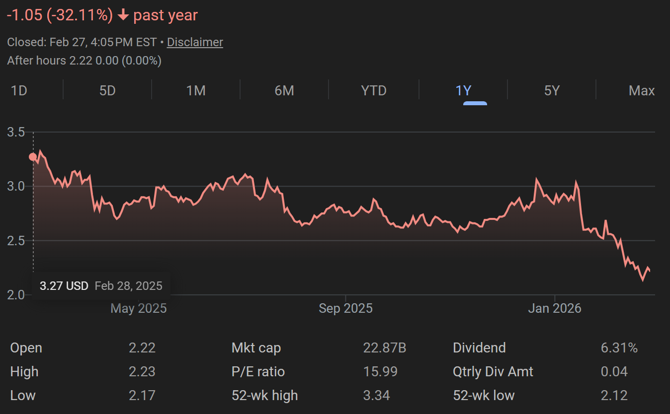Click the active 1Y tab
Viewport: 670px width, 414px height.
pos(463,91)
